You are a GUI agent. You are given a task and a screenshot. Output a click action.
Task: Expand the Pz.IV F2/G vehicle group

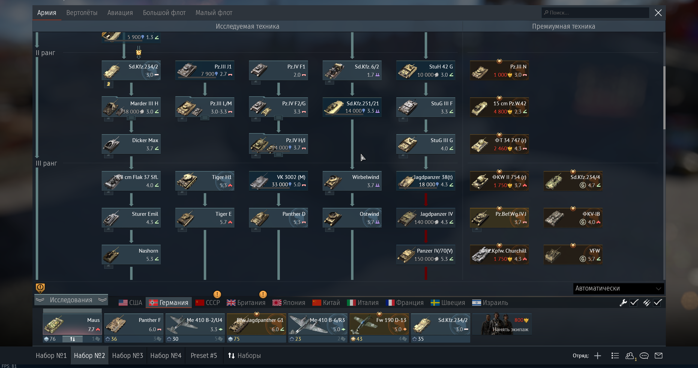[x=278, y=118]
